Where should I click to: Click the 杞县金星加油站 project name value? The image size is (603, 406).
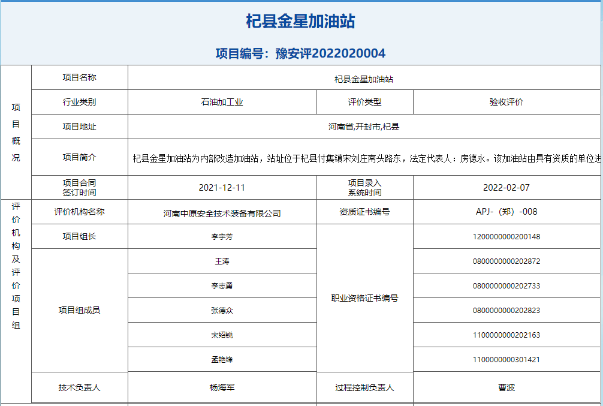pos(364,79)
